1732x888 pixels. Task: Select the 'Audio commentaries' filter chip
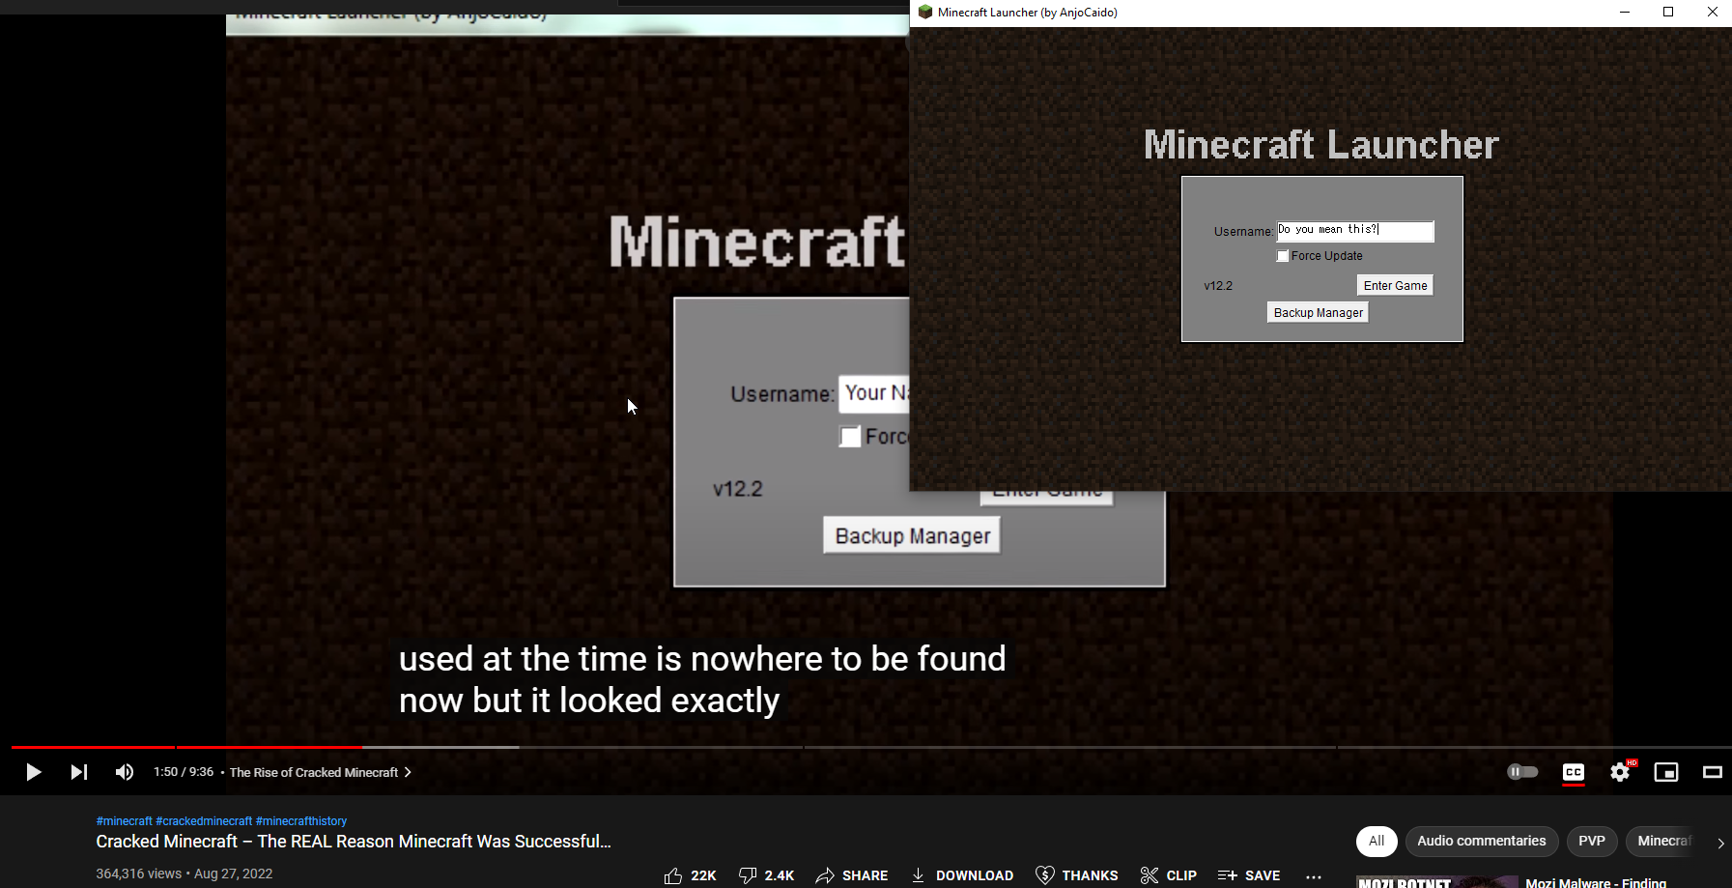(x=1482, y=841)
